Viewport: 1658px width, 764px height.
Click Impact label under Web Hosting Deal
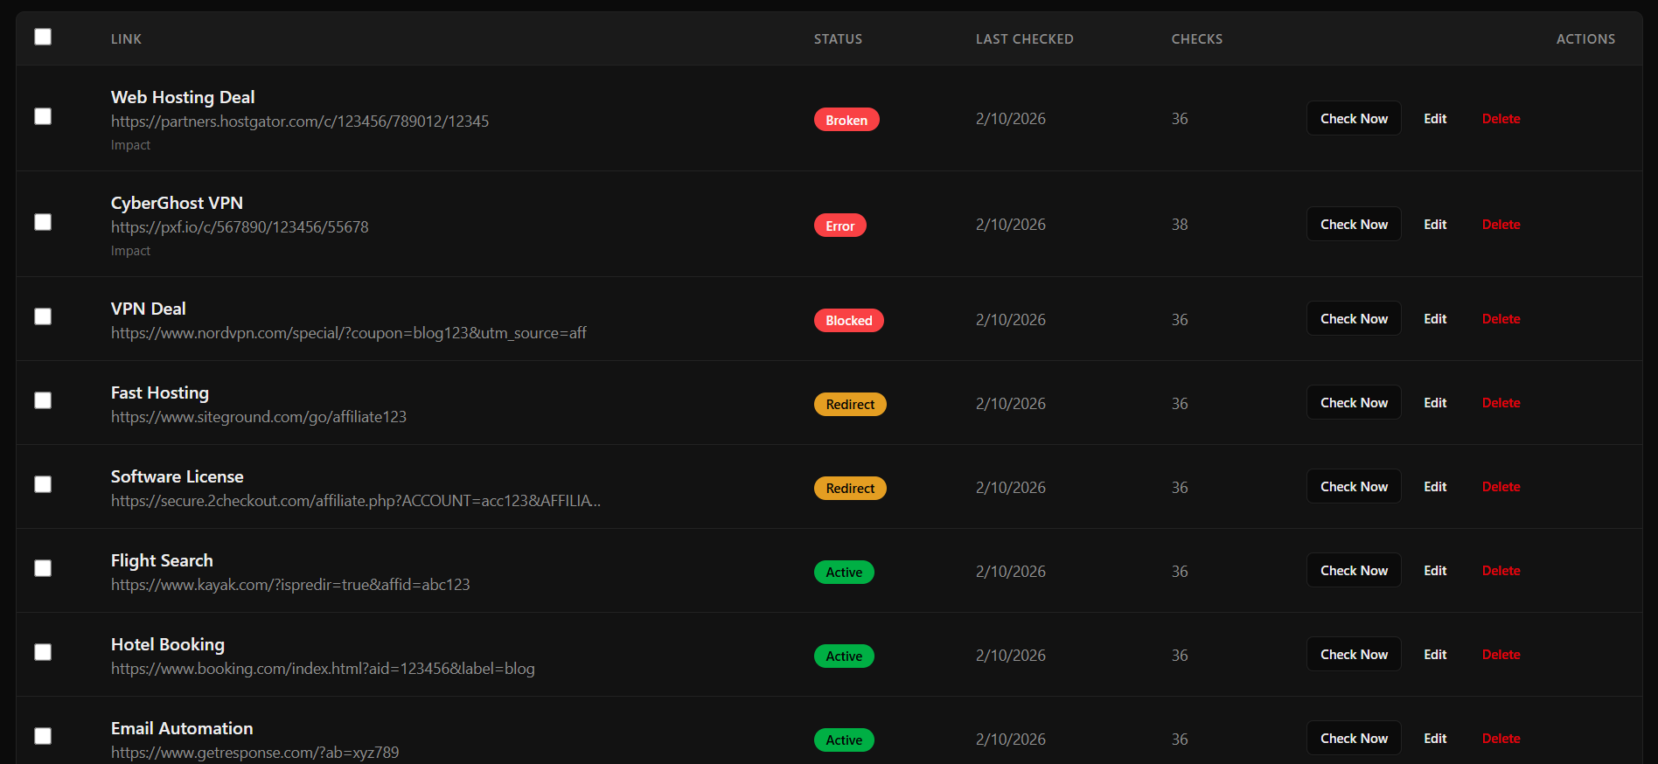[x=130, y=145]
